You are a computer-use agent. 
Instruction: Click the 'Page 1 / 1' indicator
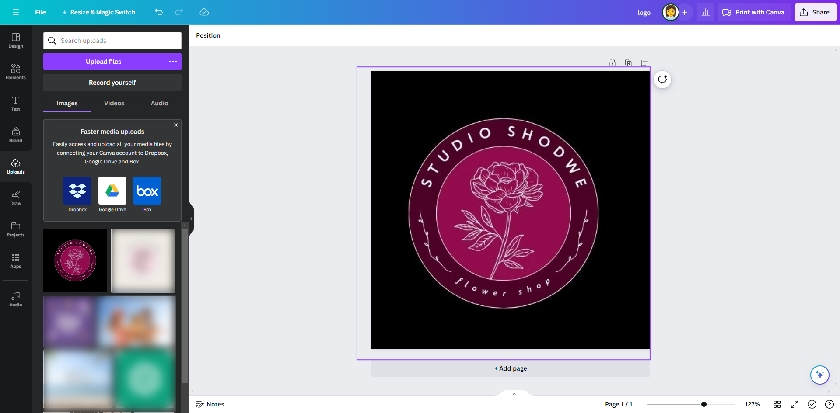point(619,404)
